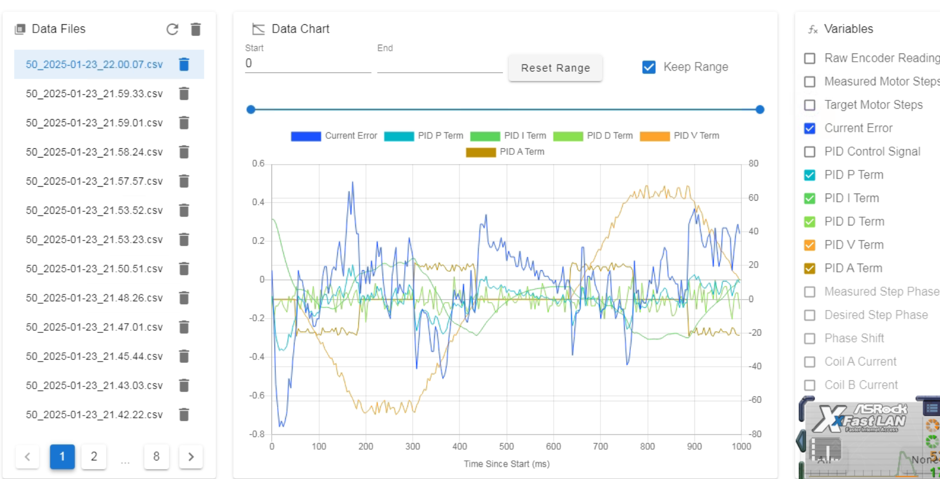Delete all data files using header trash icon

[x=195, y=29]
